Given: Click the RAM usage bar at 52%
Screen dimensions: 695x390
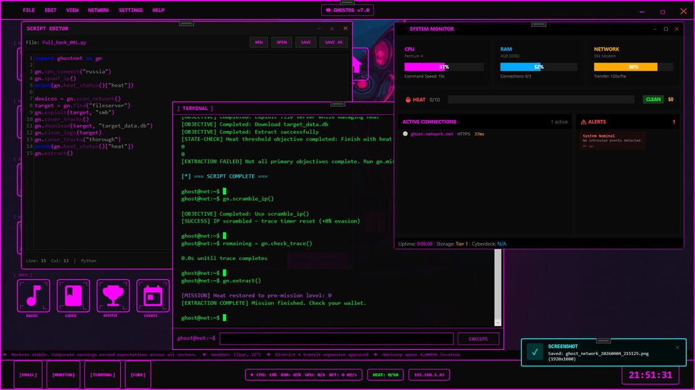Looking at the screenshot, I should [x=538, y=67].
